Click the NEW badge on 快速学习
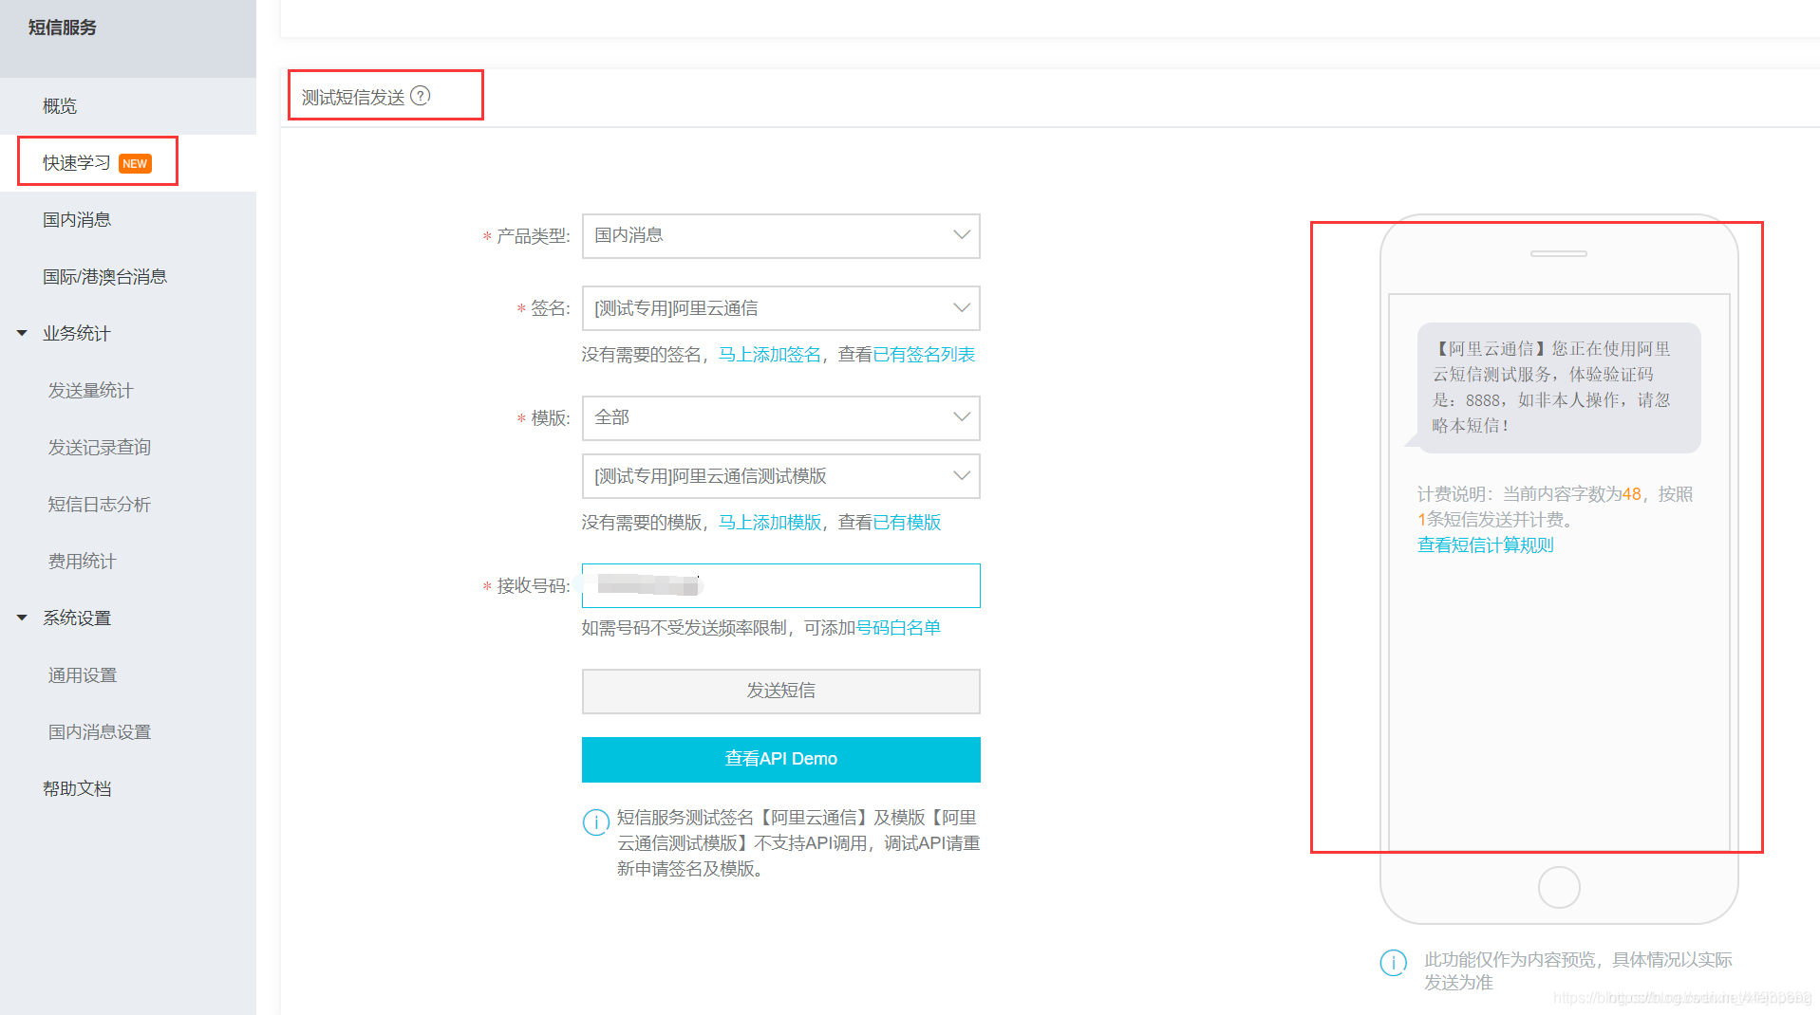Screen dimensions: 1820x1015 tap(135, 163)
